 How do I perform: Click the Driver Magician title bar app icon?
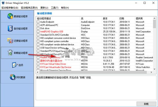[3, 3]
